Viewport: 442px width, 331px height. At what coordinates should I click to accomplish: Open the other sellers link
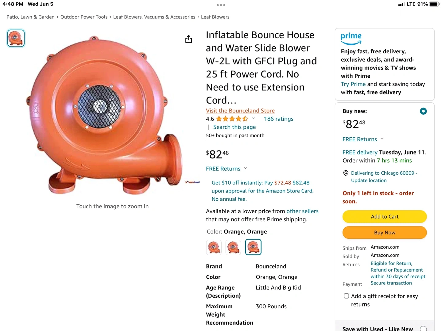pyautogui.click(x=302, y=211)
